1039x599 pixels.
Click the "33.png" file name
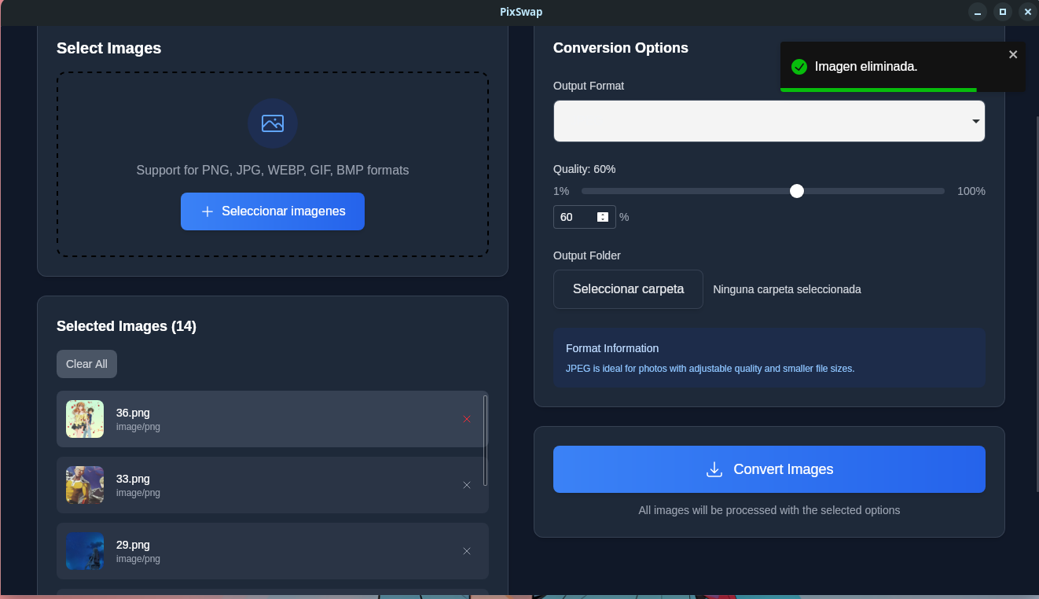pyautogui.click(x=133, y=479)
